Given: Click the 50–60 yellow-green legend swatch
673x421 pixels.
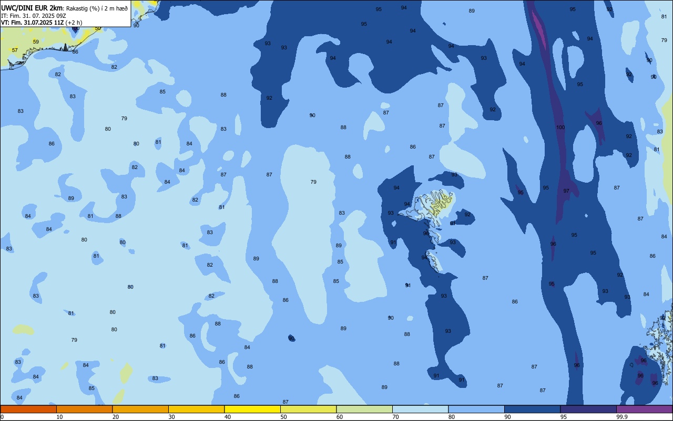Looking at the screenshot, I should pyautogui.click(x=308, y=409).
